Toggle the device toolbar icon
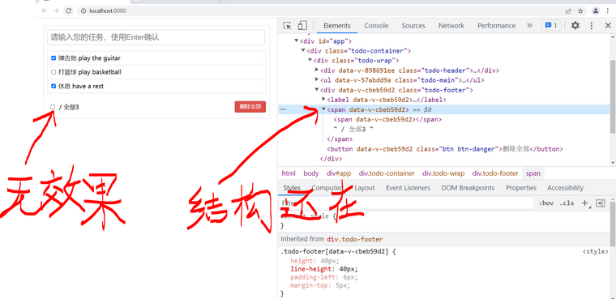The image size is (616, 299). (x=302, y=26)
